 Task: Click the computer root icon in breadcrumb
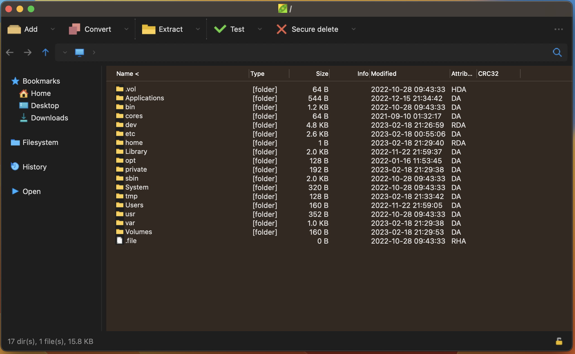click(80, 52)
